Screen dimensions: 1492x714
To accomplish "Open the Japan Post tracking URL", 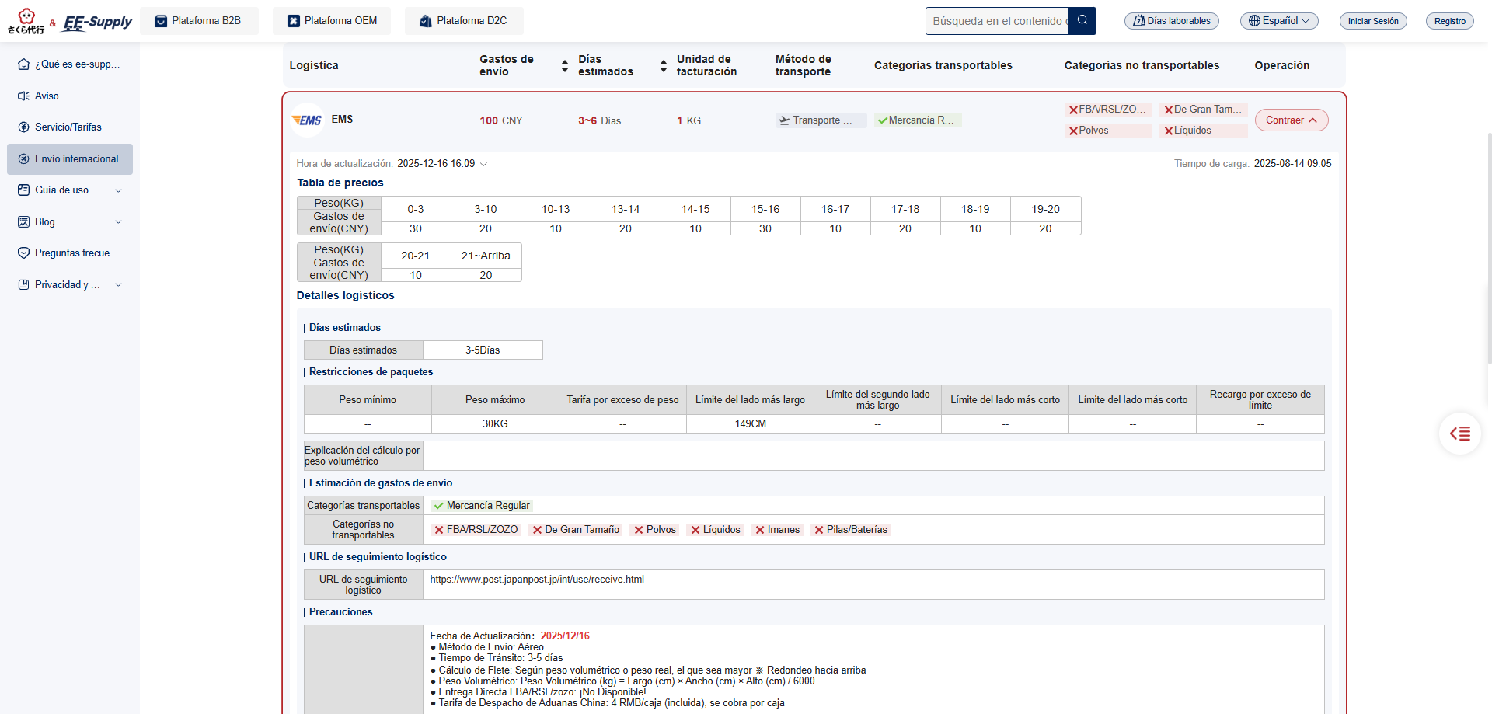I will pyautogui.click(x=537, y=580).
